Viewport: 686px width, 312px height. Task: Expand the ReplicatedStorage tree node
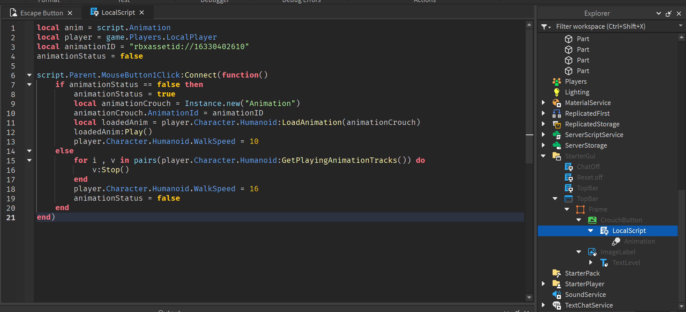click(x=543, y=124)
